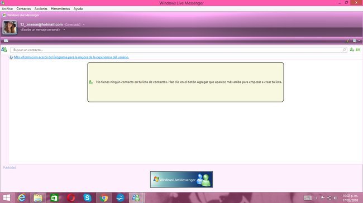Click the taskbar clock and date
Screen dimensions: 363x203
coord(350,198)
